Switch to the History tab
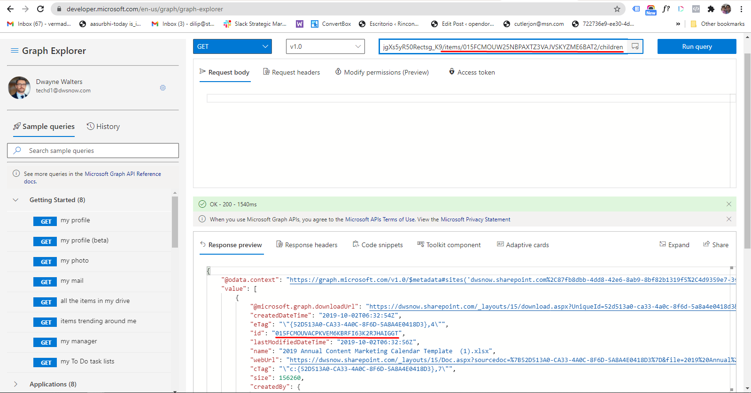The height and width of the screenshot is (393, 751). 103,127
